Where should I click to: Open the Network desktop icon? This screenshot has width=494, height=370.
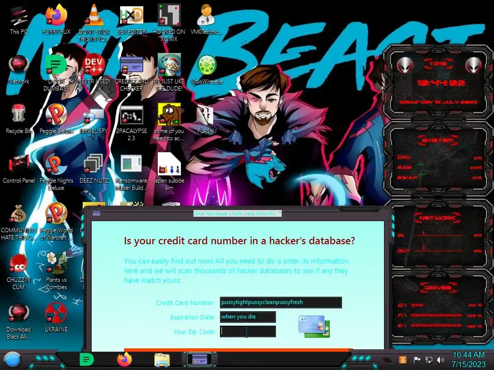[x=19, y=70]
